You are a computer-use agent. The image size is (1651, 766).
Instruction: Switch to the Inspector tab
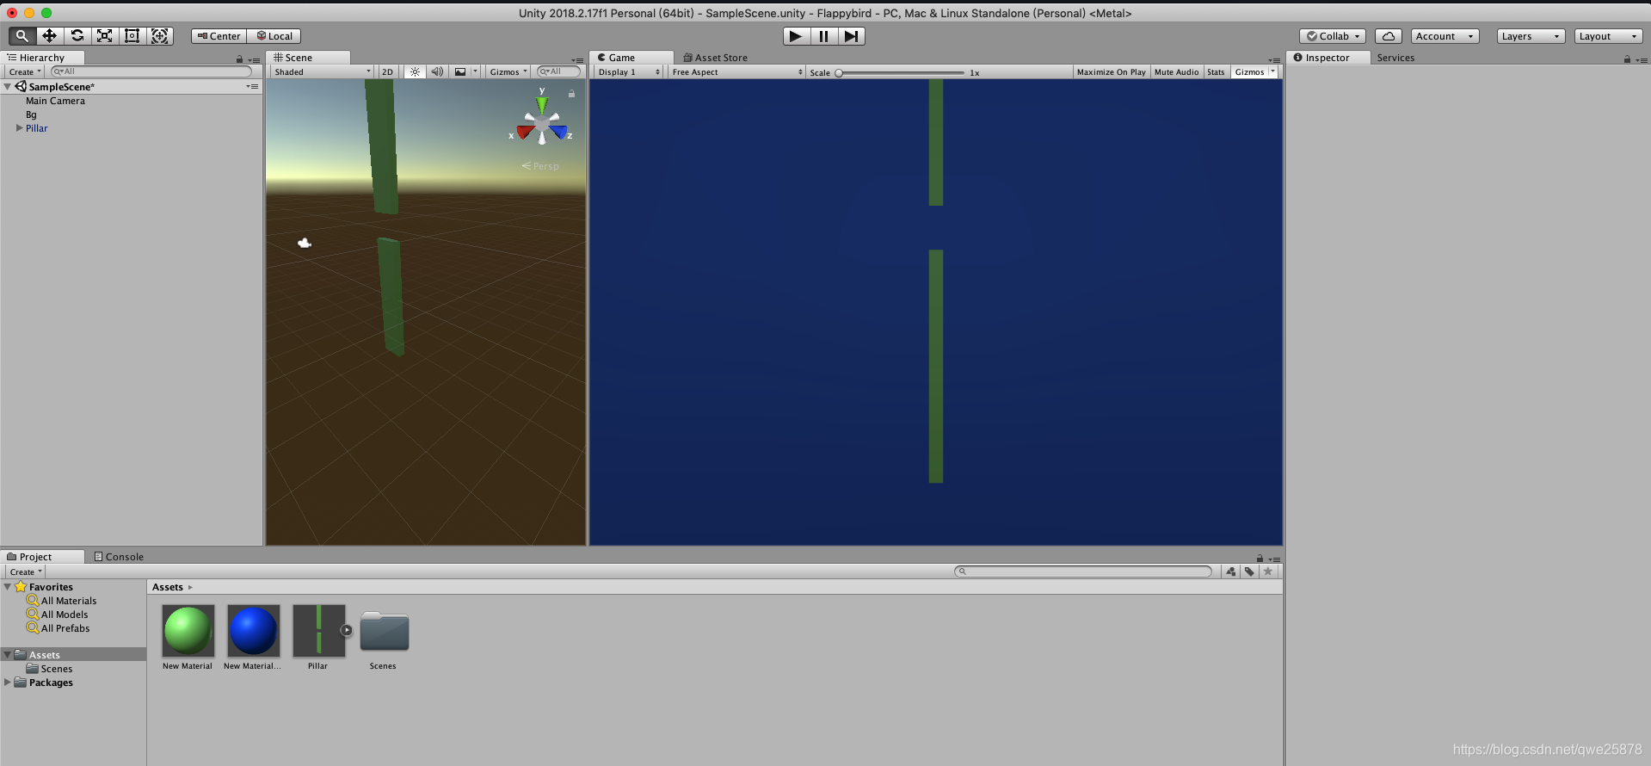[1328, 58]
